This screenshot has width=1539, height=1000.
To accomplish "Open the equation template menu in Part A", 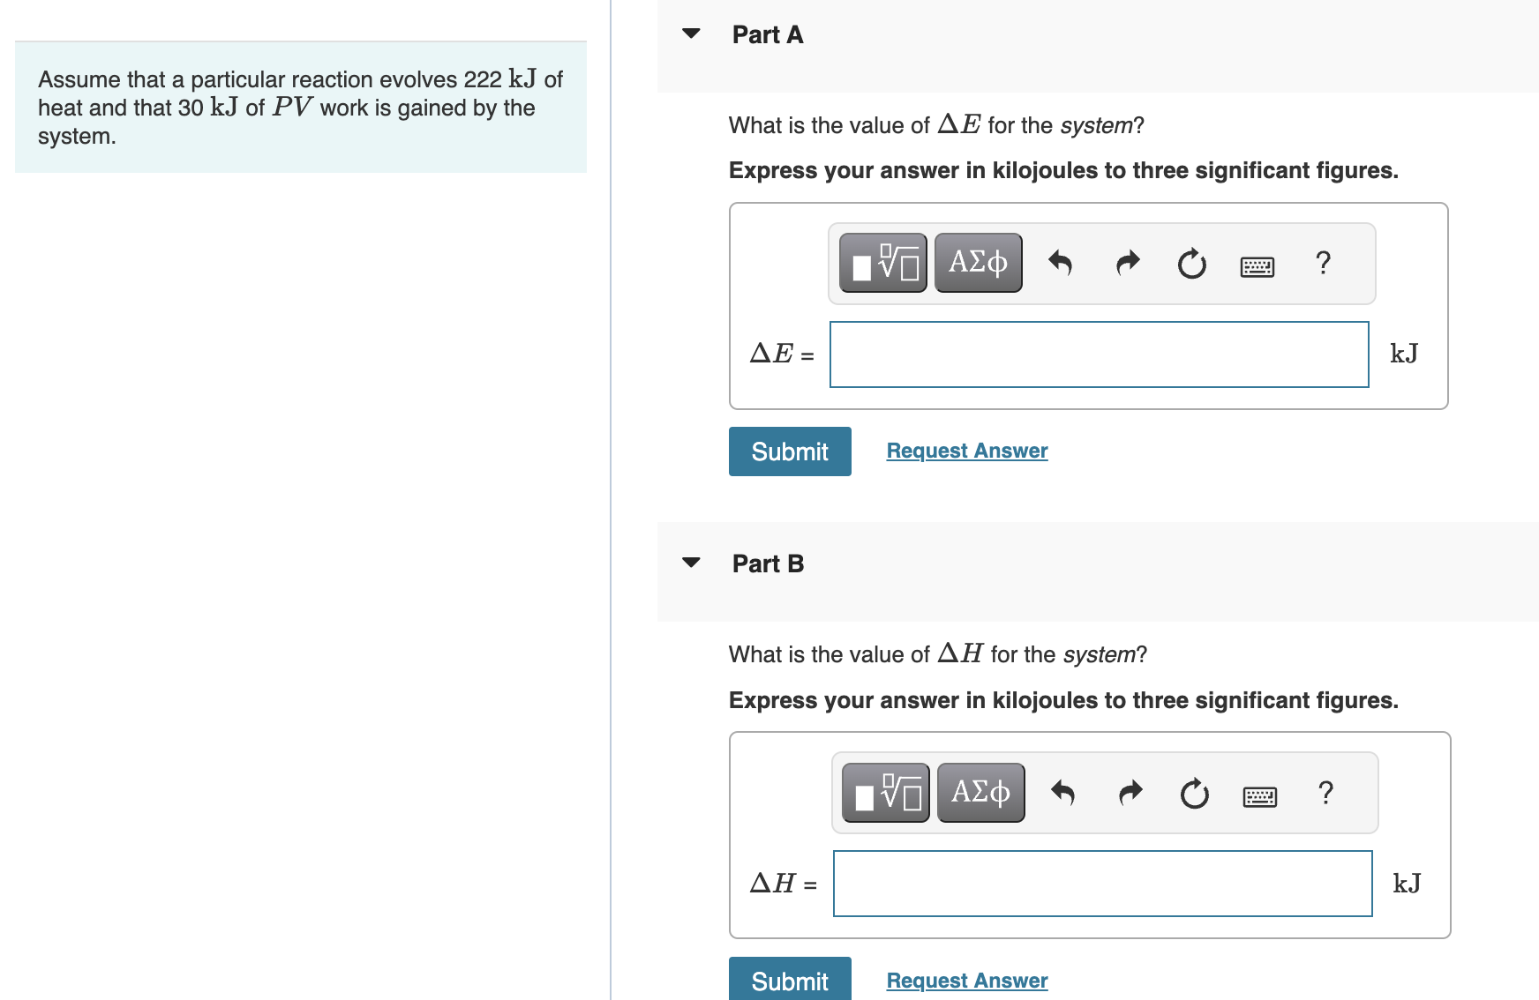I will [x=882, y=262].
